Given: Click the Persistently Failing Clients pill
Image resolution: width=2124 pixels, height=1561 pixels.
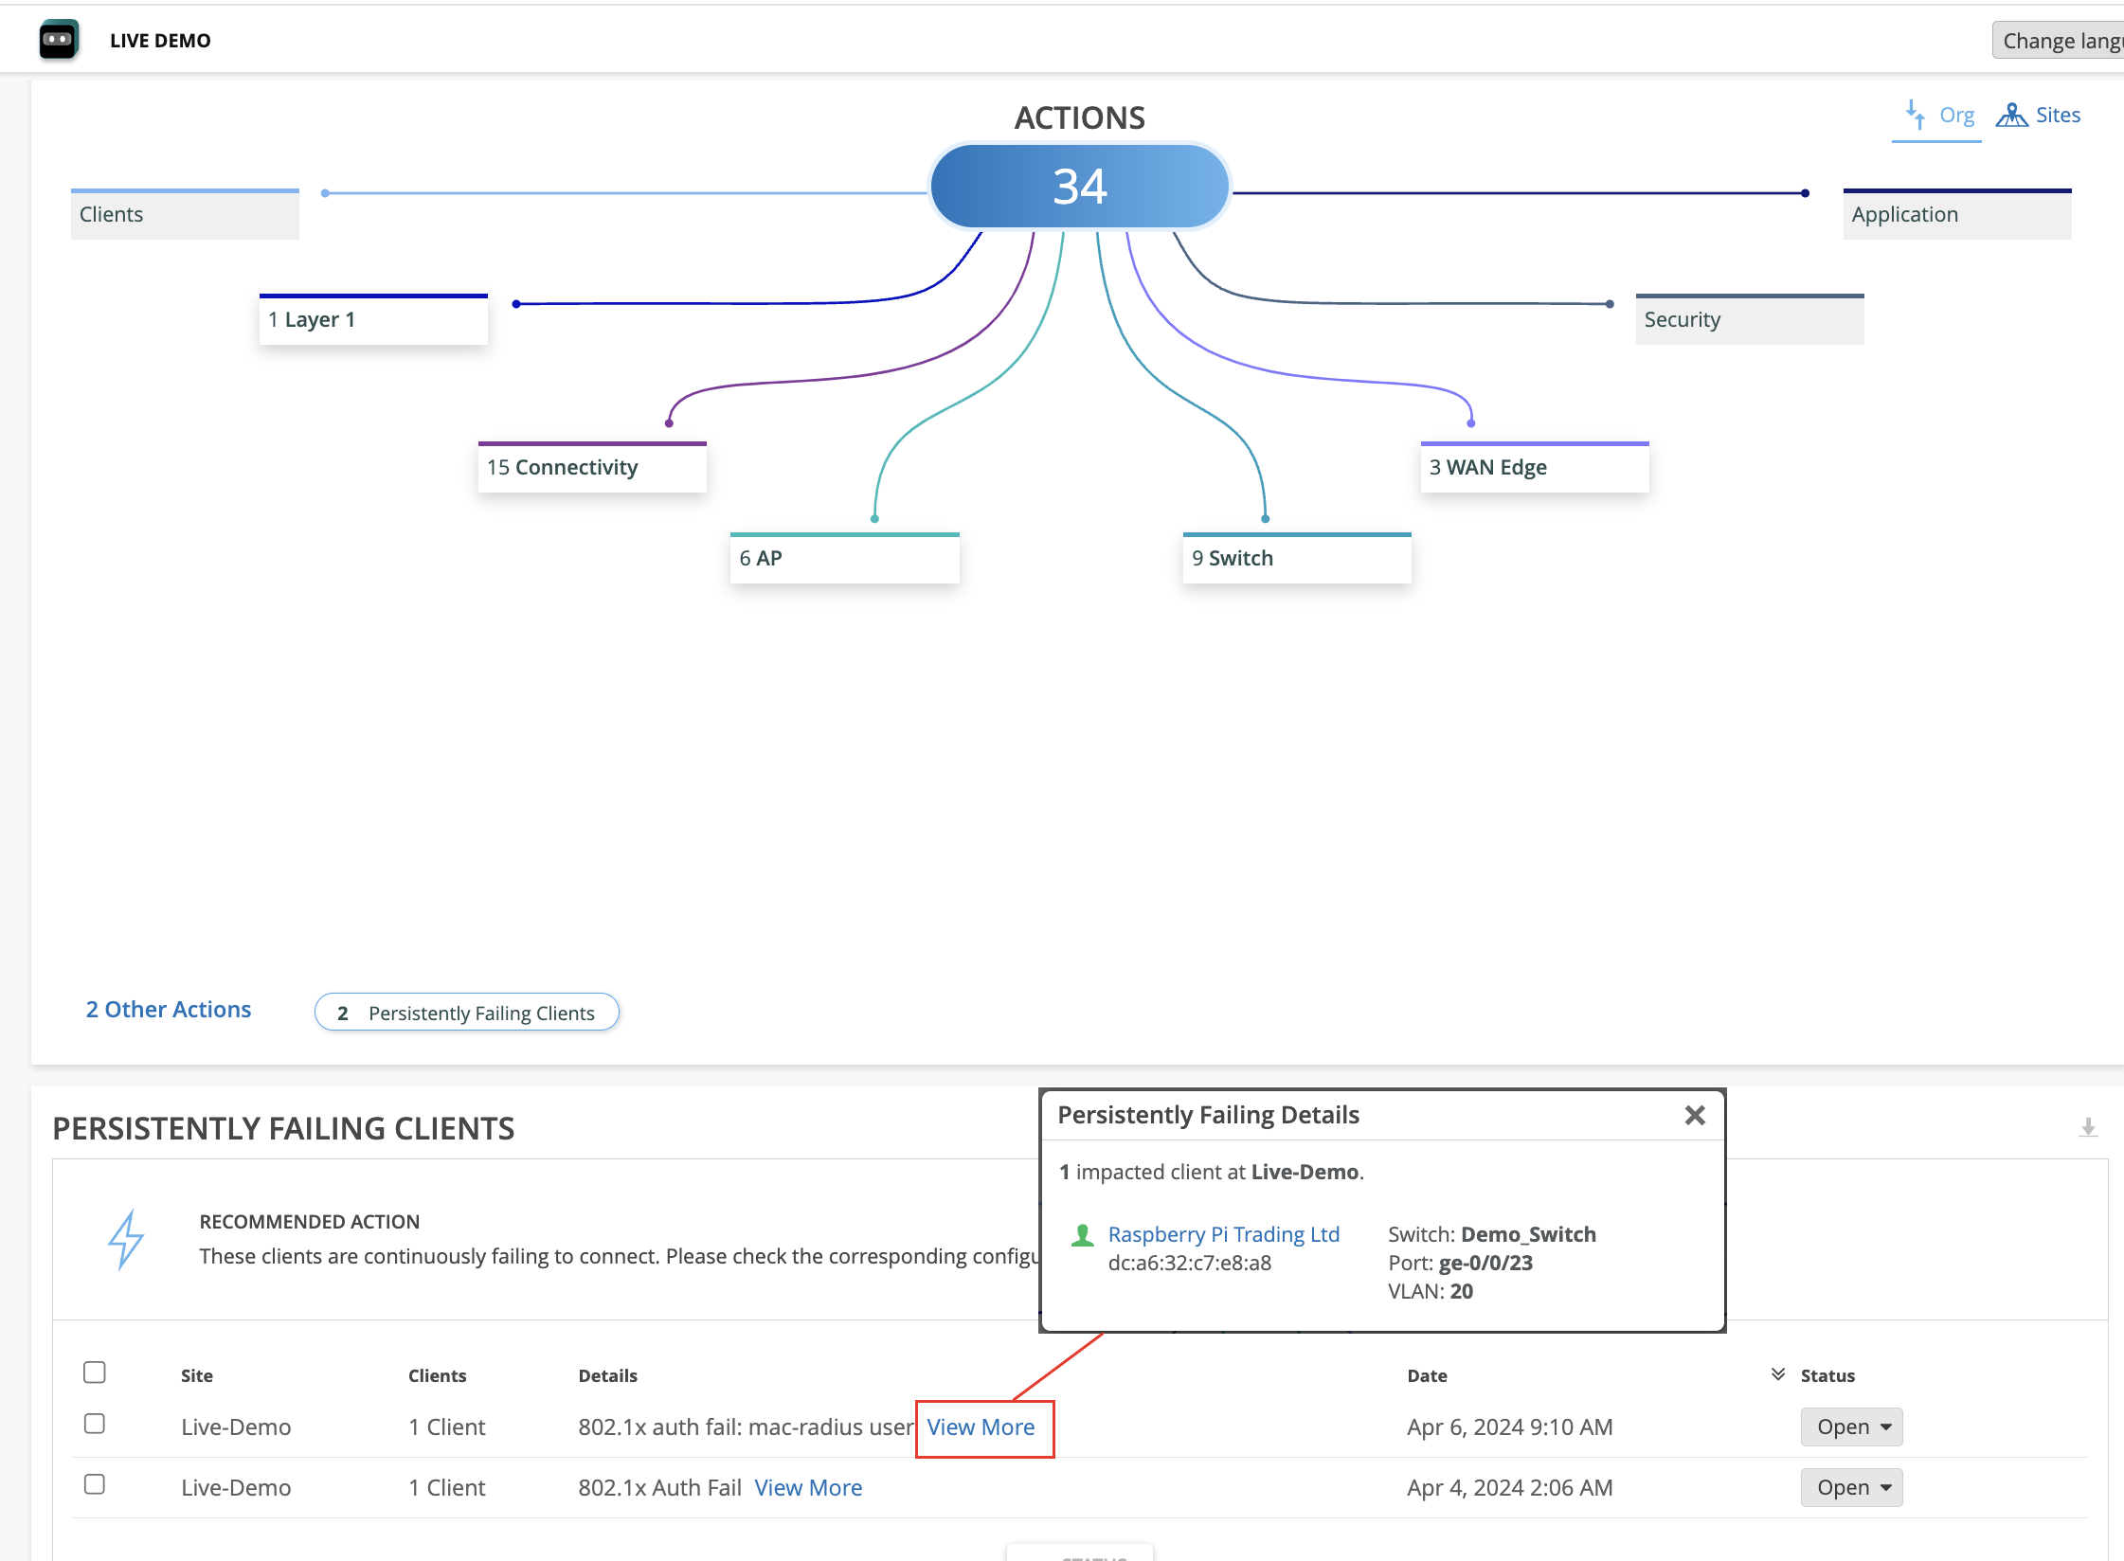Looking at the screenshot, I should 467,1013.
